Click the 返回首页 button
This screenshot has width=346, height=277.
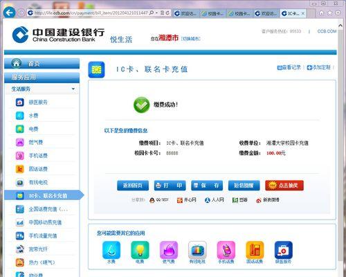[x=133, y=186]
